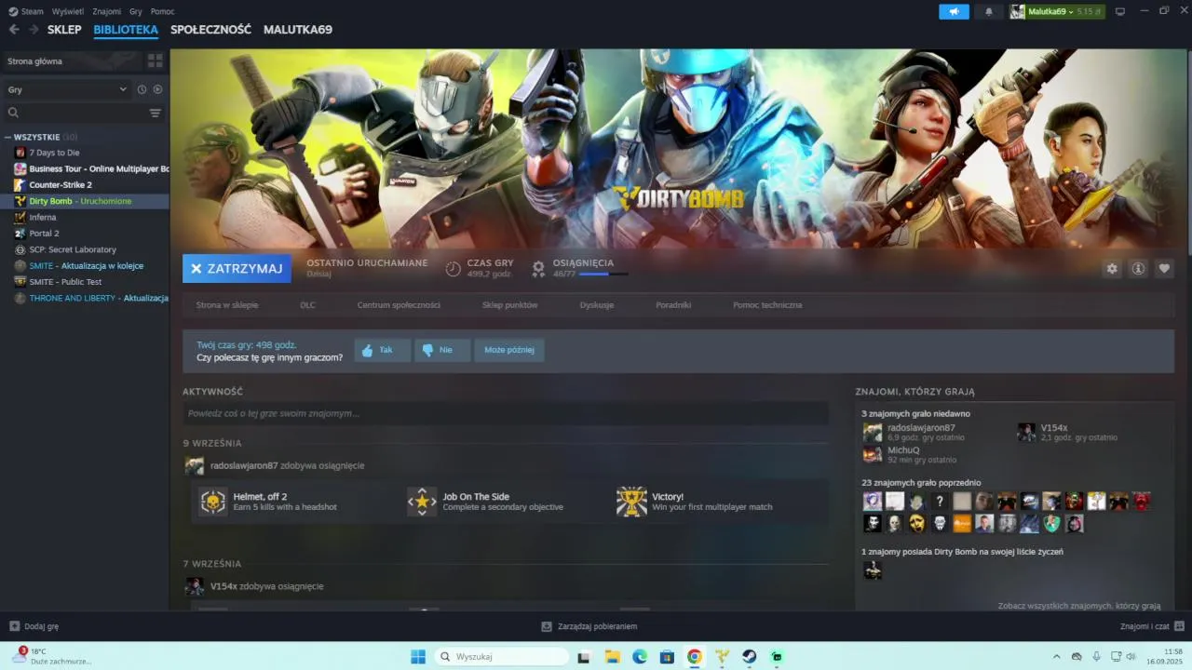Open Strona w sklepie link
The height and width of the screenshot is (670, 1192).
[227, 305]
